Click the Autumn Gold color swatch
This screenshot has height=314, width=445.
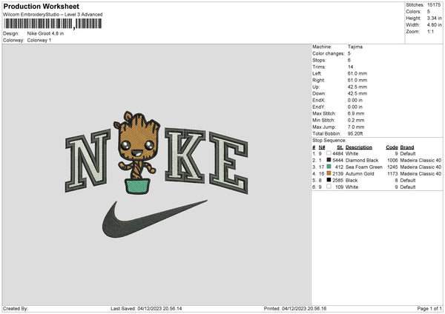click(329, 173)
